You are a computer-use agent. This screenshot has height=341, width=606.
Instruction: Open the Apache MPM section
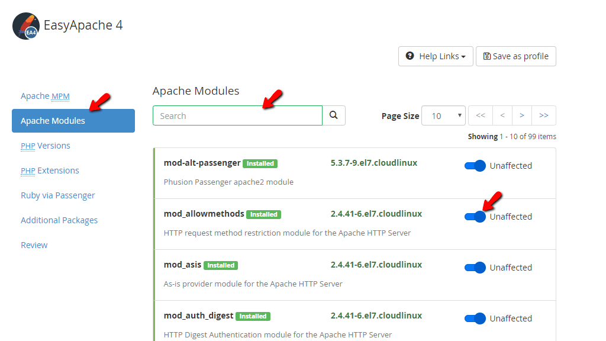45,96
